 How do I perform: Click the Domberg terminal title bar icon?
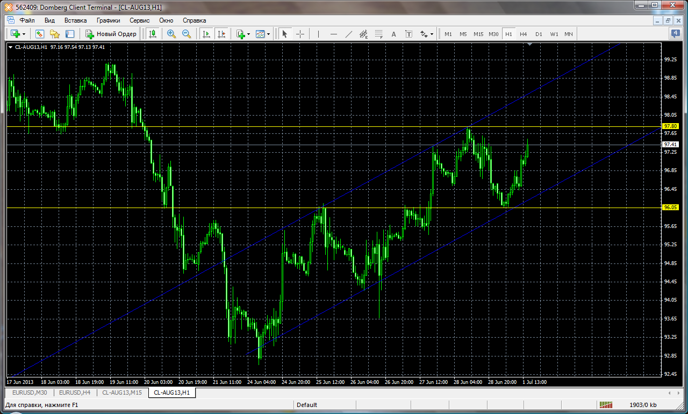pos(8,7)
